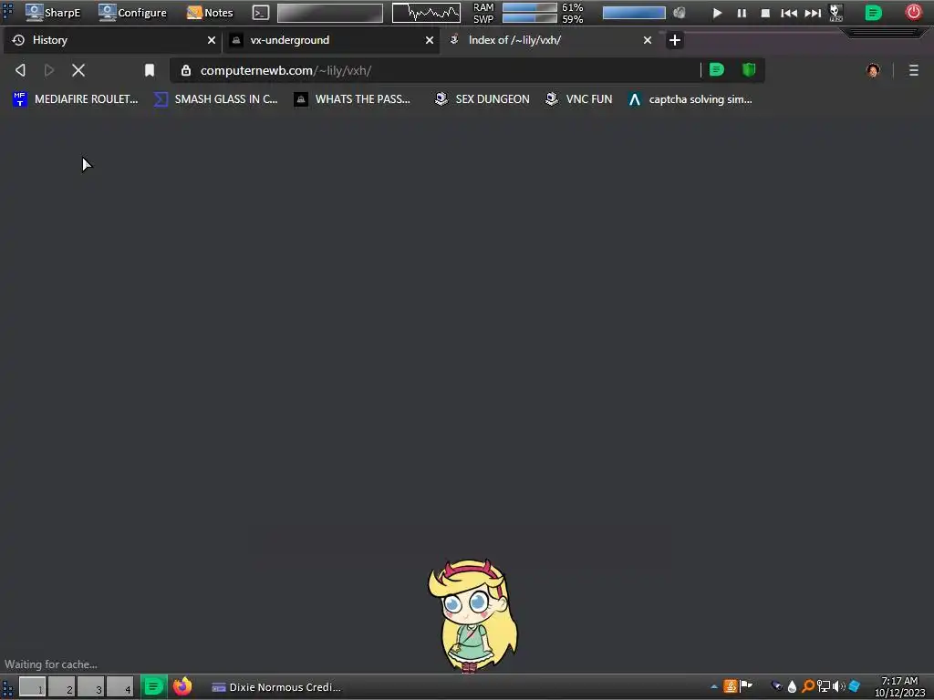Focus the Dixie Normous Credi... window
Screen dimensions: 934x700
[276, 687]
